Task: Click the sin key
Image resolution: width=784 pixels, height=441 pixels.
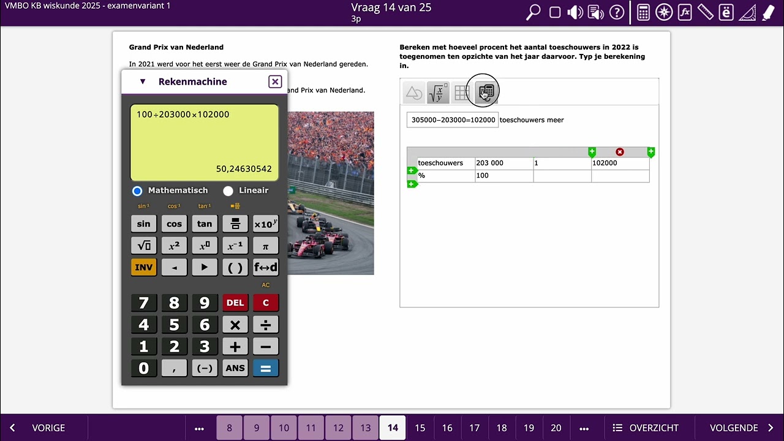Action: point(143,224)
